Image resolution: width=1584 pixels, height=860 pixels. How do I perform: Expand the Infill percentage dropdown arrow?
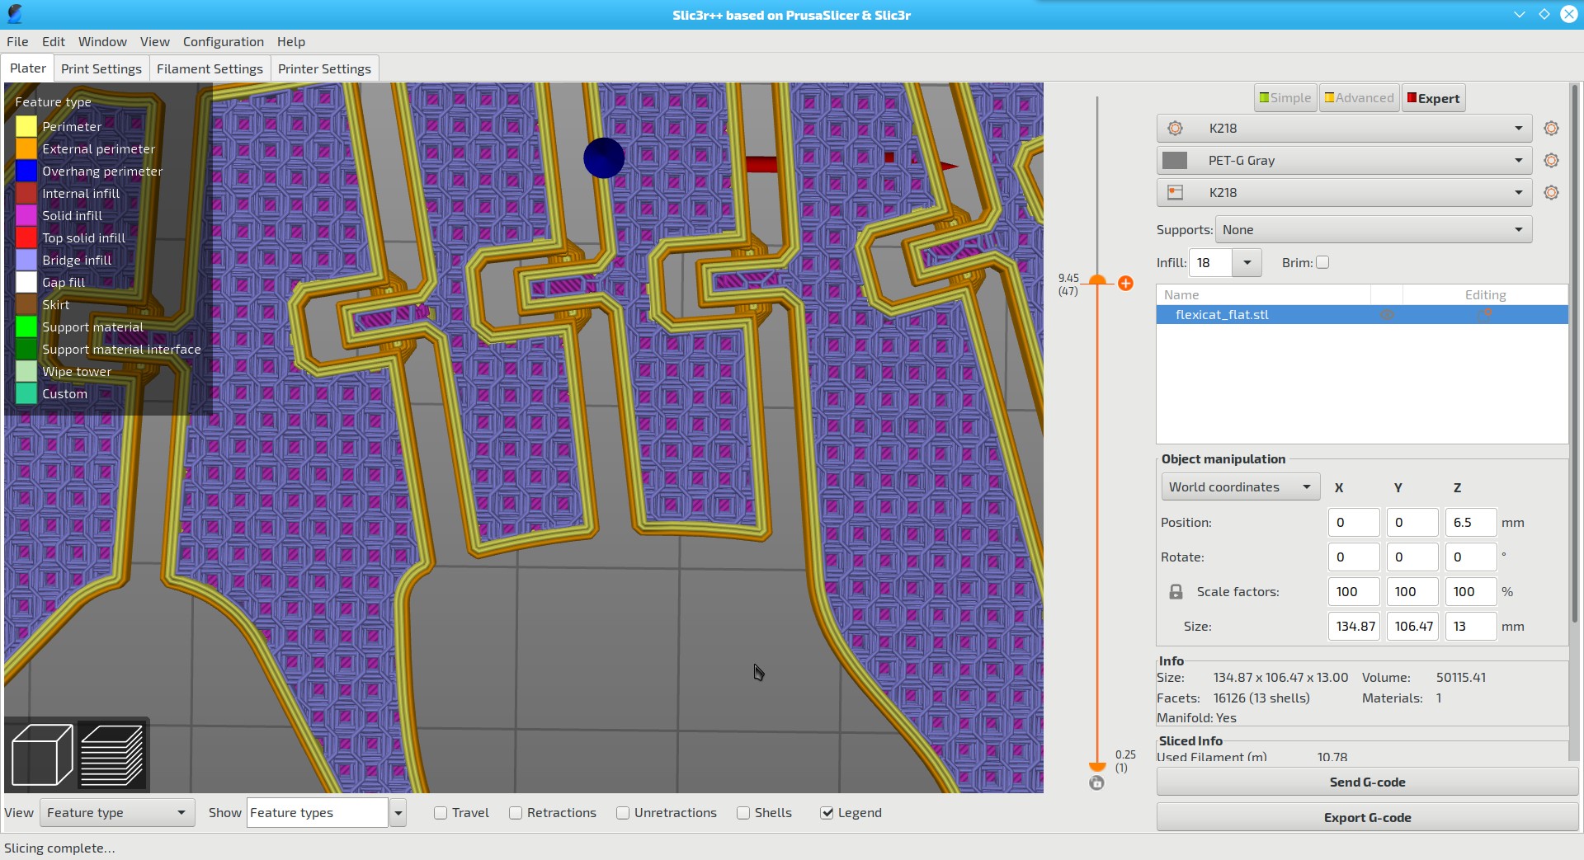click(1247, 263)
